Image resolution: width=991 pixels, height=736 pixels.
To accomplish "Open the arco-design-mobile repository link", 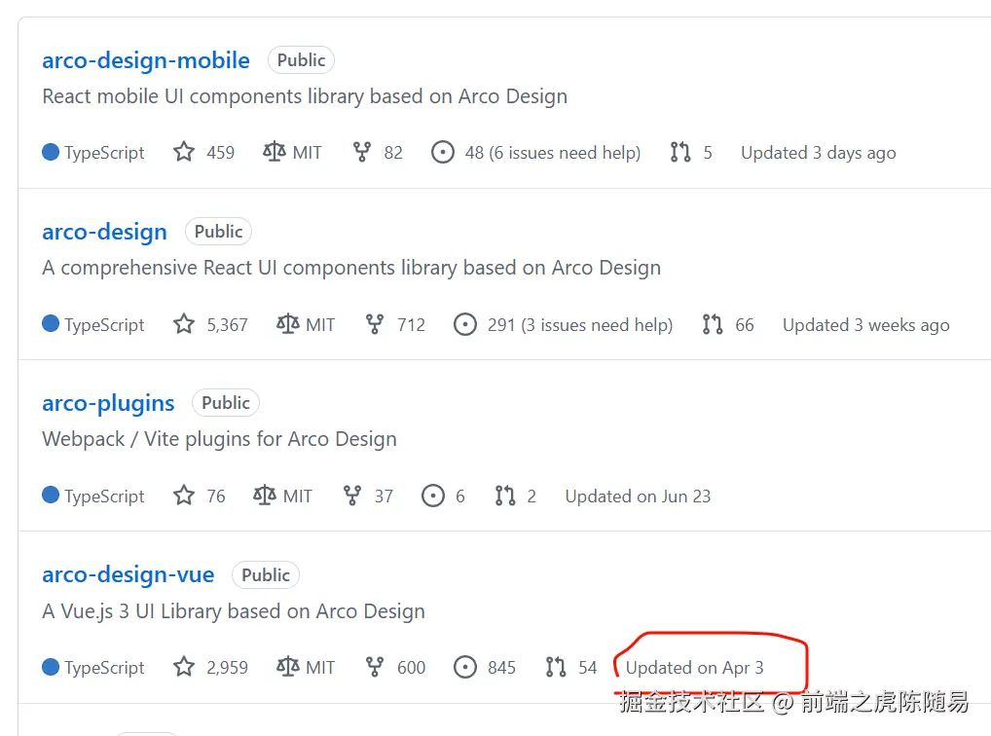I will 146,60.
